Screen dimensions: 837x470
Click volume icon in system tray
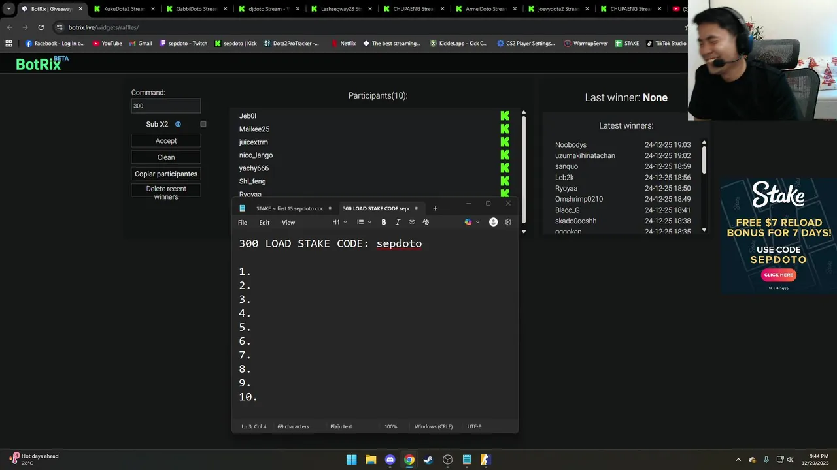tap(790, 460)
